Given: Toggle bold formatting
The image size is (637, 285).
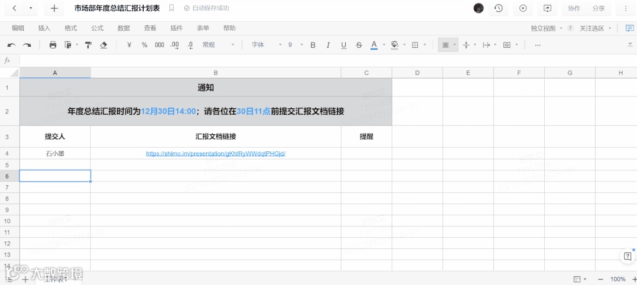Looking at the screenshot, I should [x=313, y=45].
